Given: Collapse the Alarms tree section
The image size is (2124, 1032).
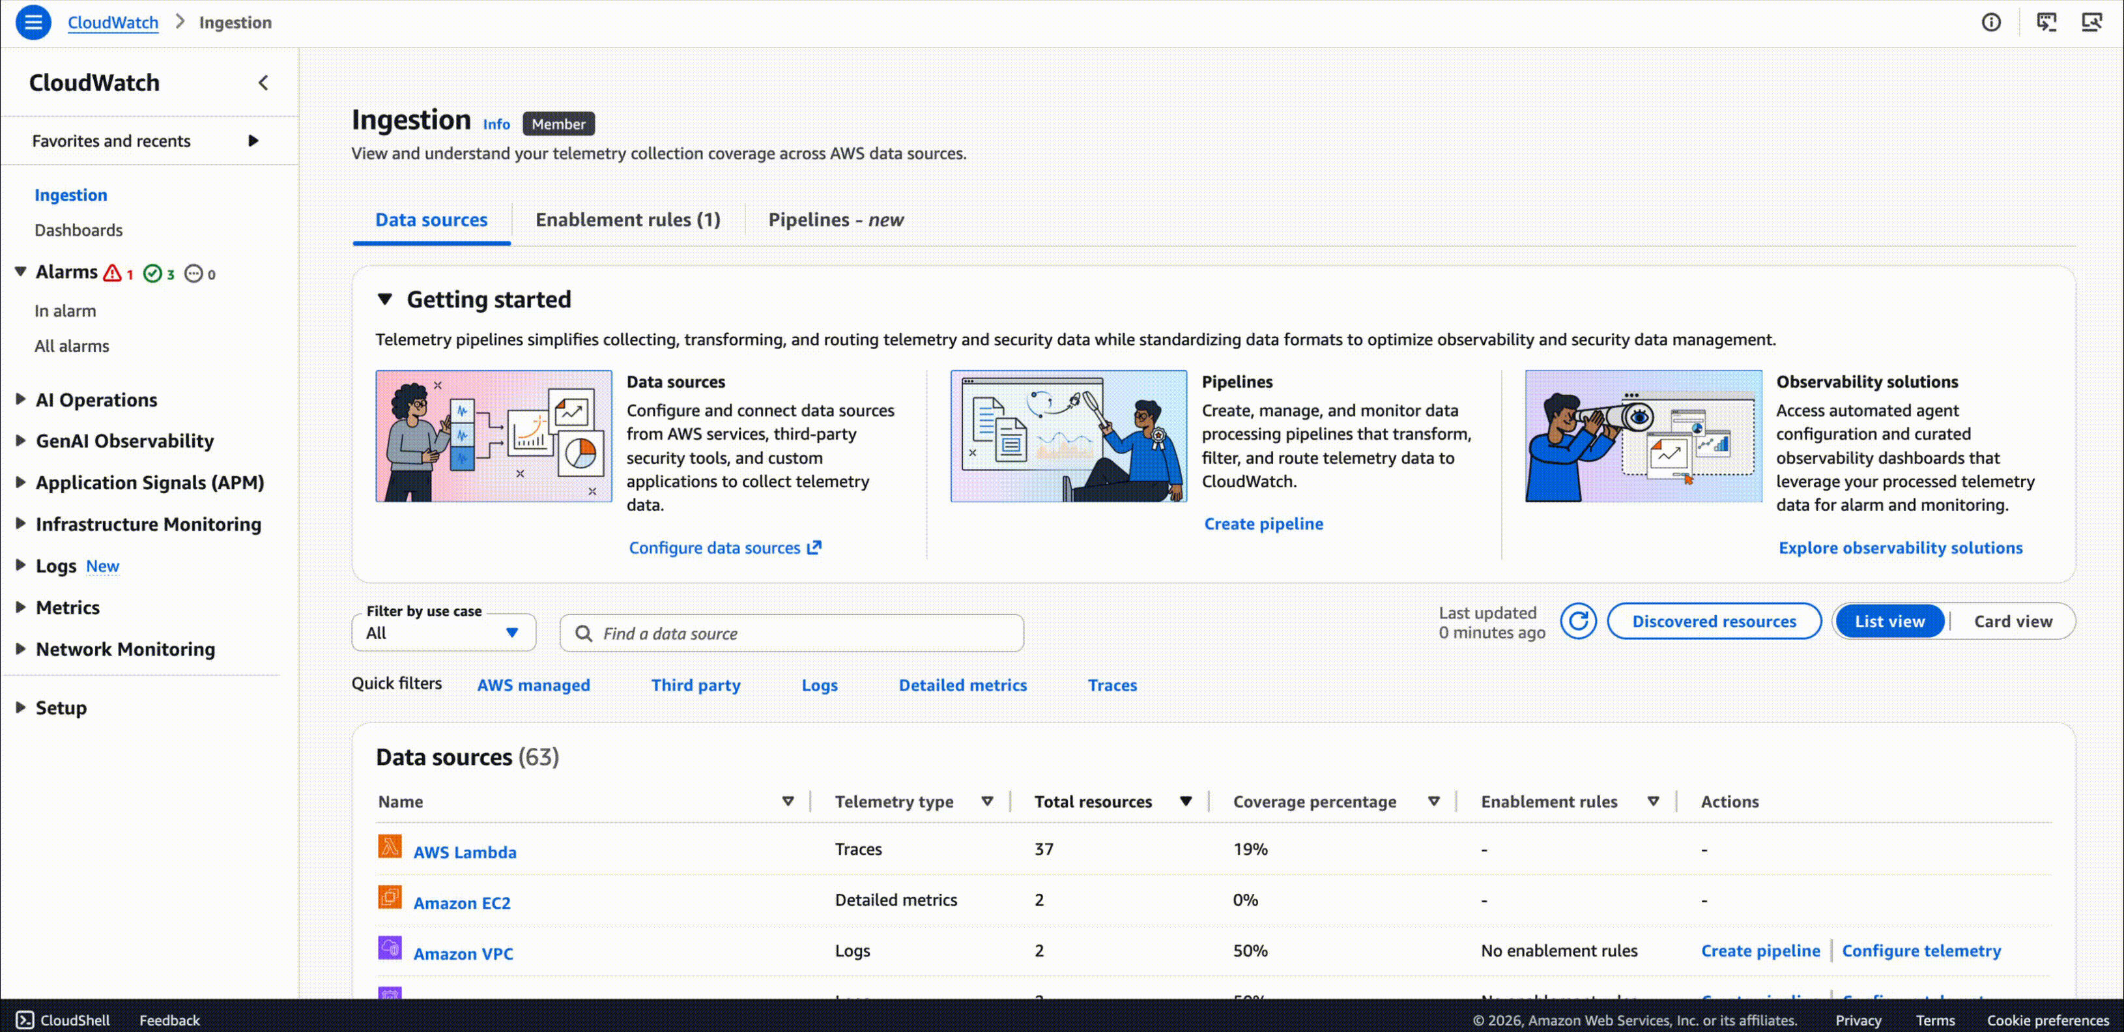Looking at the screenshot, I should (21, 271).
